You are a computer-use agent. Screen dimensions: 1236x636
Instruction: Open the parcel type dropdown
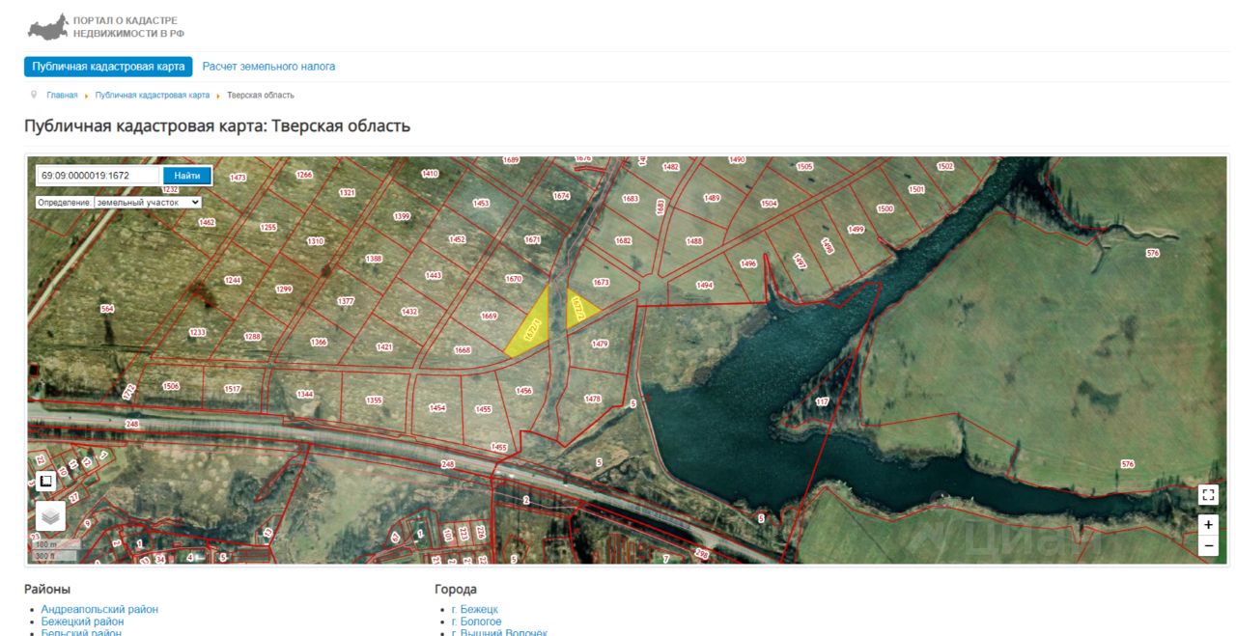(148, 203)
